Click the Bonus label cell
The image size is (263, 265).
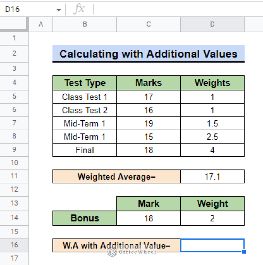(85, 218)
